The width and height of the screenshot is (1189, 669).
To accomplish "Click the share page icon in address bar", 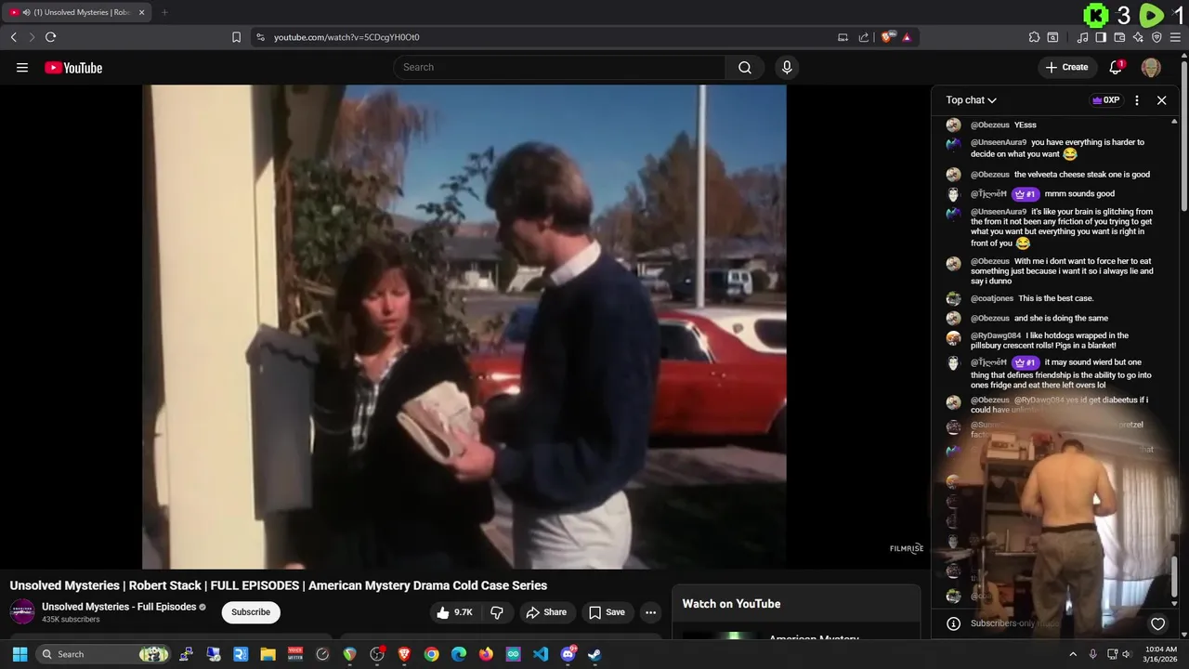I will pyautogui.click(x=864, y=37).
